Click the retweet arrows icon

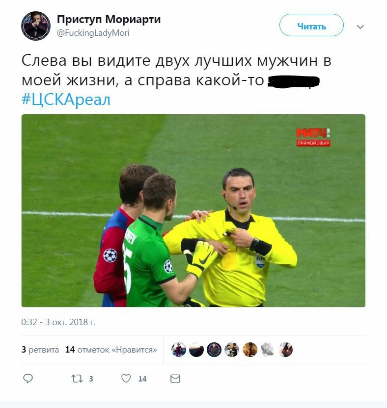(77, 379)
